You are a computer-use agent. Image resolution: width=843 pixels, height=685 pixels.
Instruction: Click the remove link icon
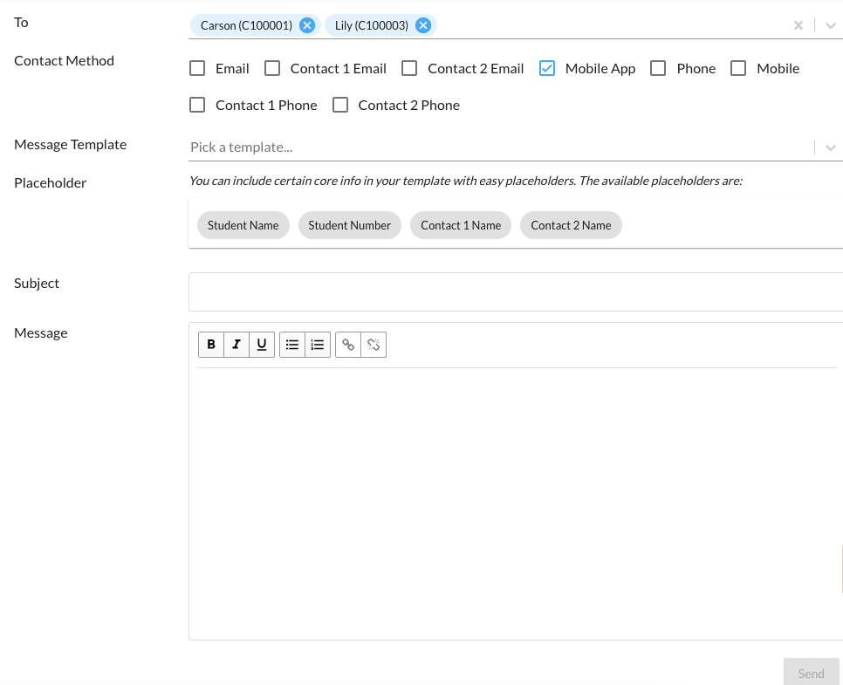pos(374,345)
